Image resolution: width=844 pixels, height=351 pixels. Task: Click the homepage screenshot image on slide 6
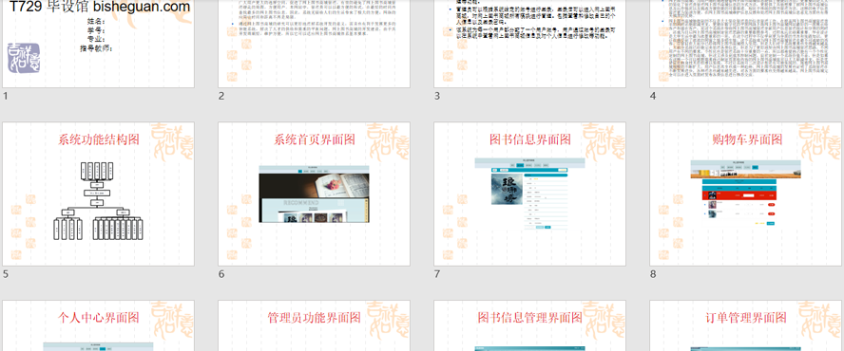point(314,194)
